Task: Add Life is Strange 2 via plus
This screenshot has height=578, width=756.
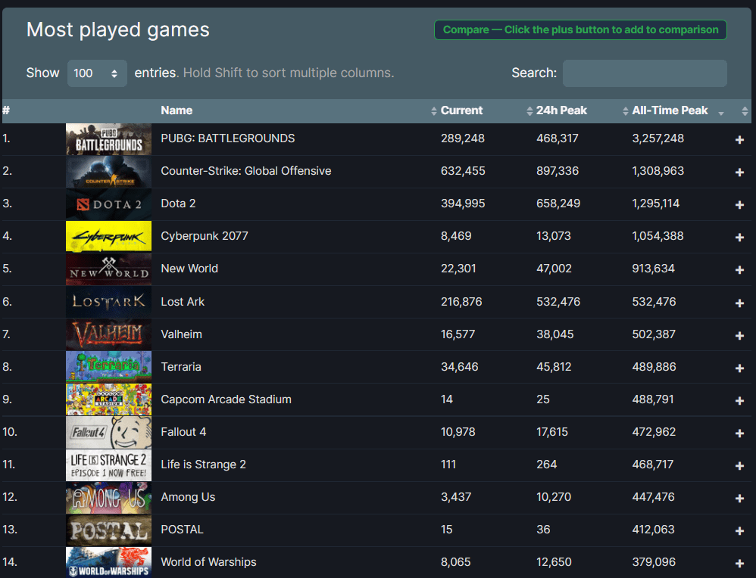Action: coord(739,466)
